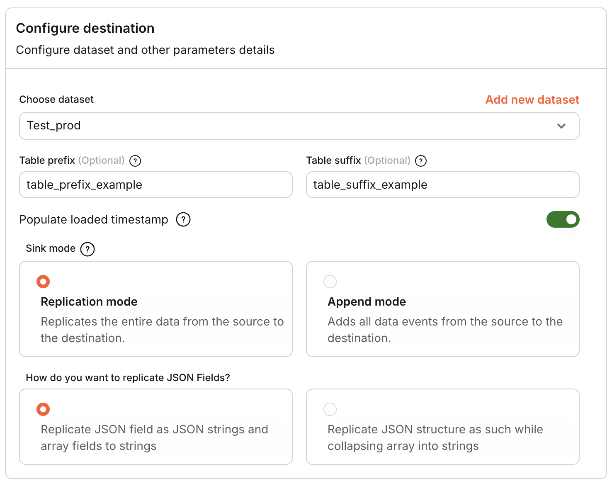Click the Sink mode label
This screenshot has height=486, width=612.
point(51,248)
